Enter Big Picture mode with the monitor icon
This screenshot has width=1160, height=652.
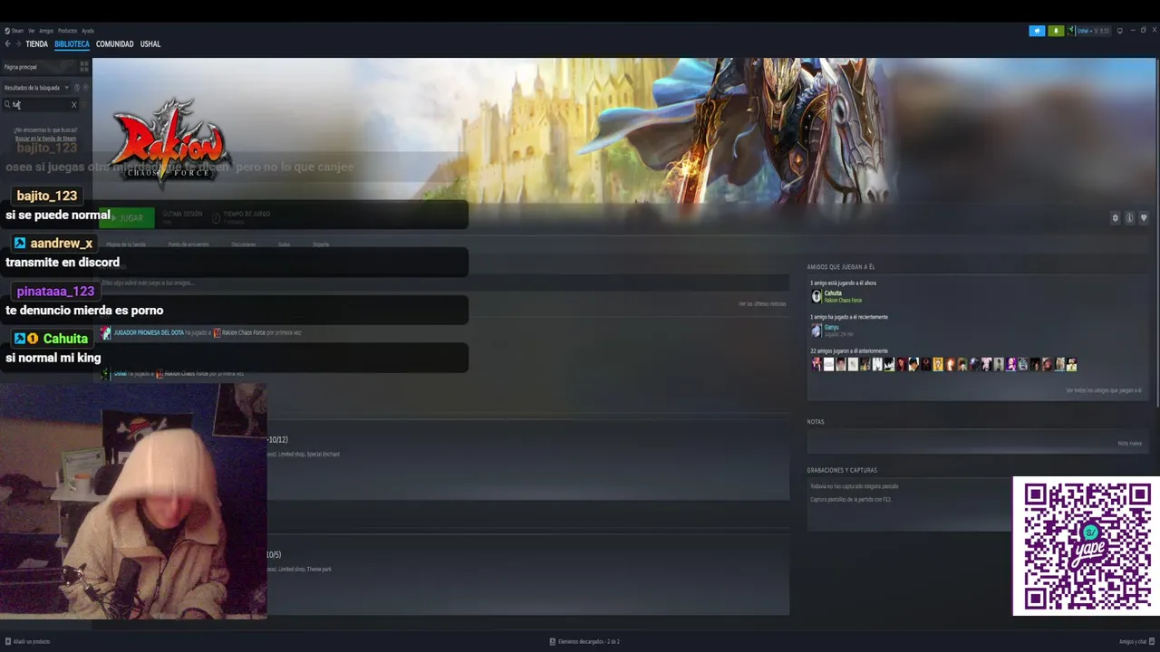[x=1120, y=31]
